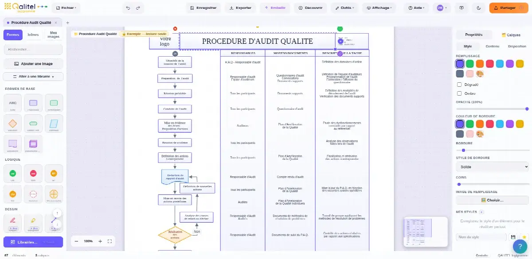
Task: Pick the red border color swatch
Action: (490, 124)
